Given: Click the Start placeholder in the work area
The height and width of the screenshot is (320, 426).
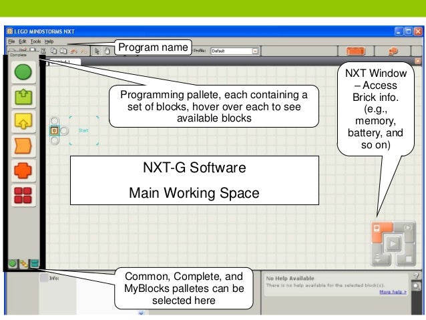Looking at the screenshot, I should pos(83,130).
